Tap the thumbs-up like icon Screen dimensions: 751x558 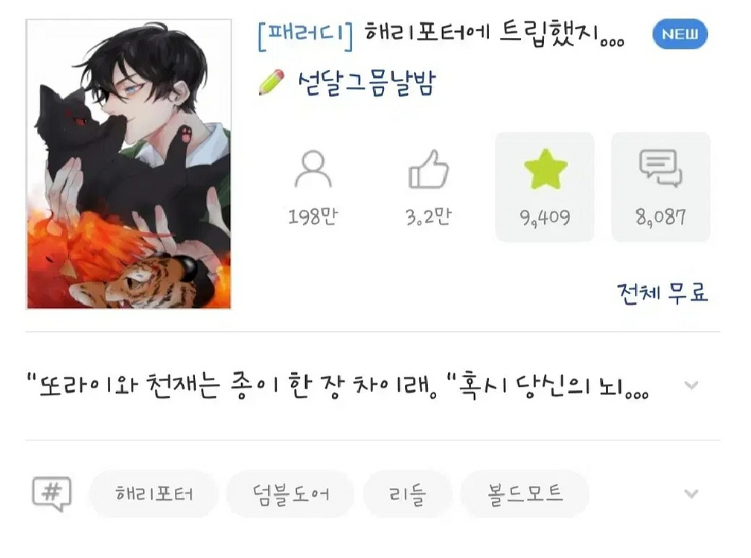pyautogui.click(x=428, y=169)
